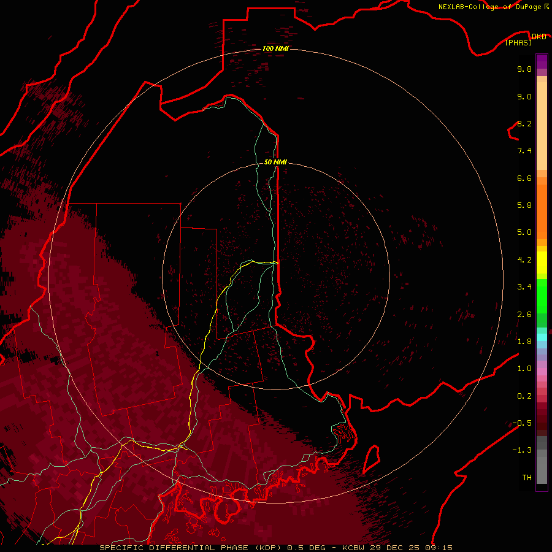This screenshot has width=552, height=552.
Task: Click the 5.8 legend value
Action: click(x=524, y=205)
